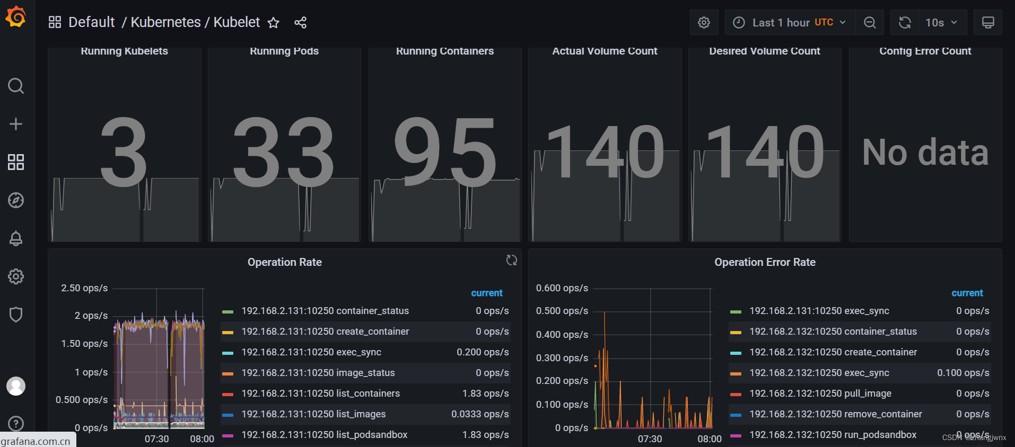This screenshot has width=1015, height=447.
Task: Open the Operation Rate panel title menu
Action: (285, 262)
